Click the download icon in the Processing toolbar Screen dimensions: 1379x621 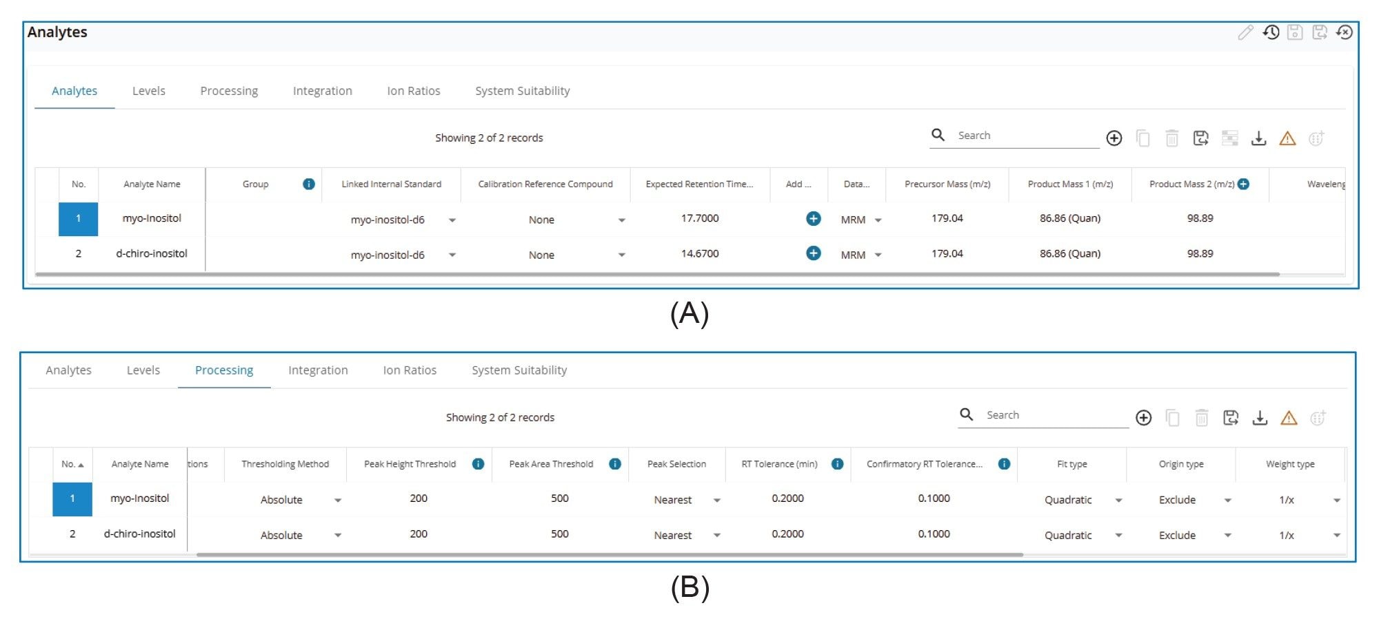pyautogui.click(x=1260, y=418)
